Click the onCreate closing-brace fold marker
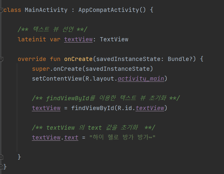This screenshot has height=174, width=224. [x=1, y=157]
